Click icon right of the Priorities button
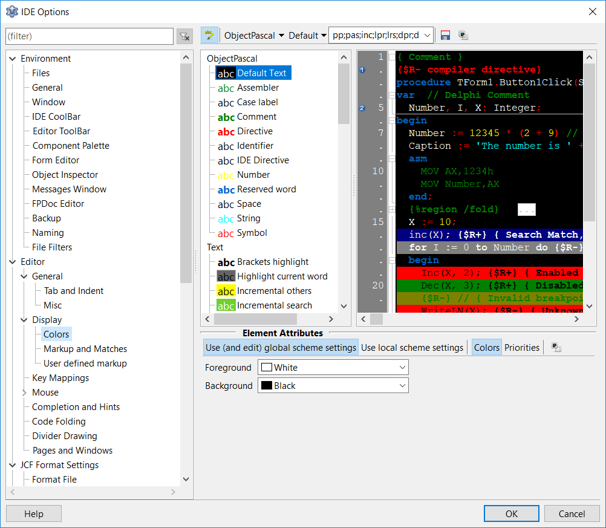Screen dimensions: 606x528 coord(556,348)
